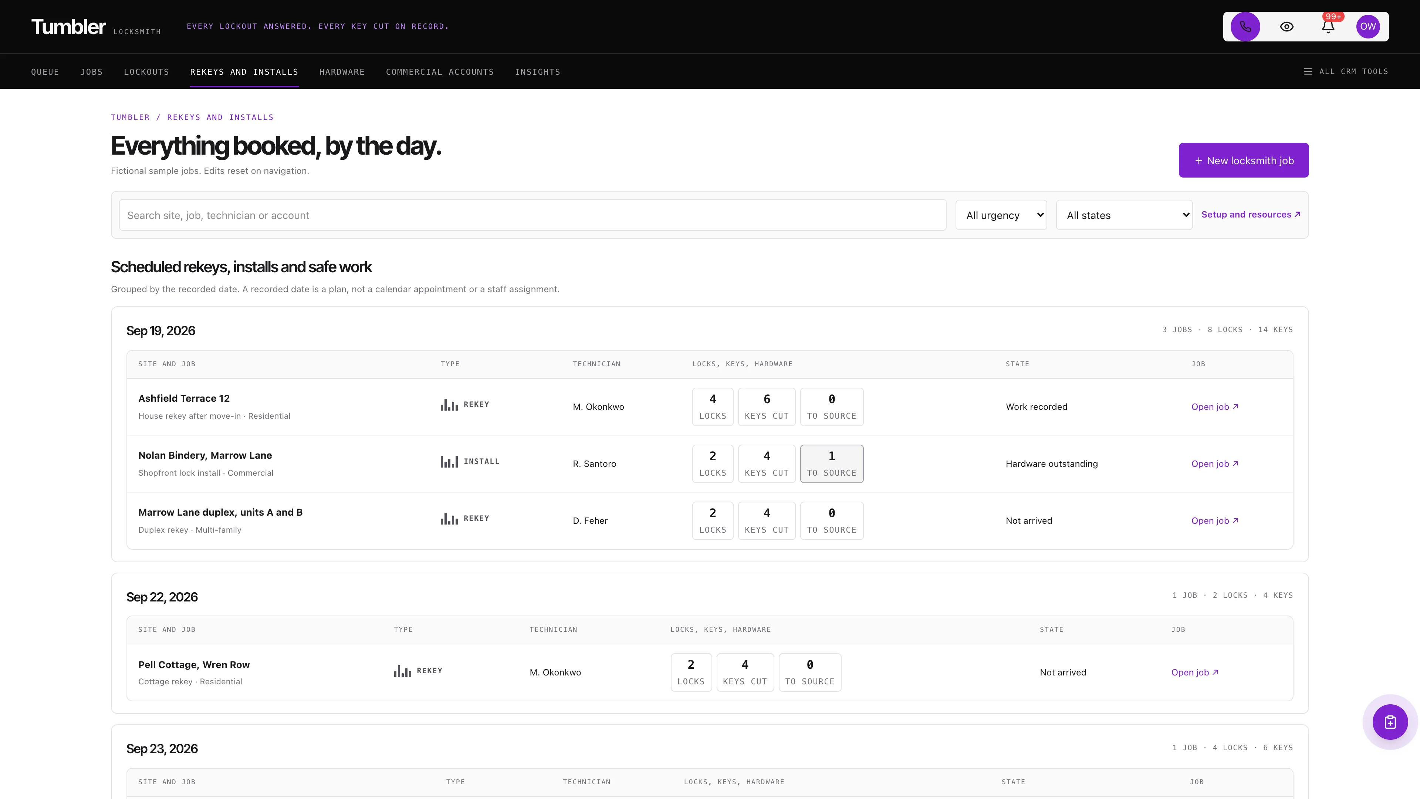Click the Ashfield Terrace 12 site name
The width and height of the screenshot is (1420, 799).
[x=184, y=398]
